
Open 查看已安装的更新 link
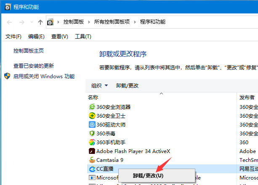tap(34, 66)
